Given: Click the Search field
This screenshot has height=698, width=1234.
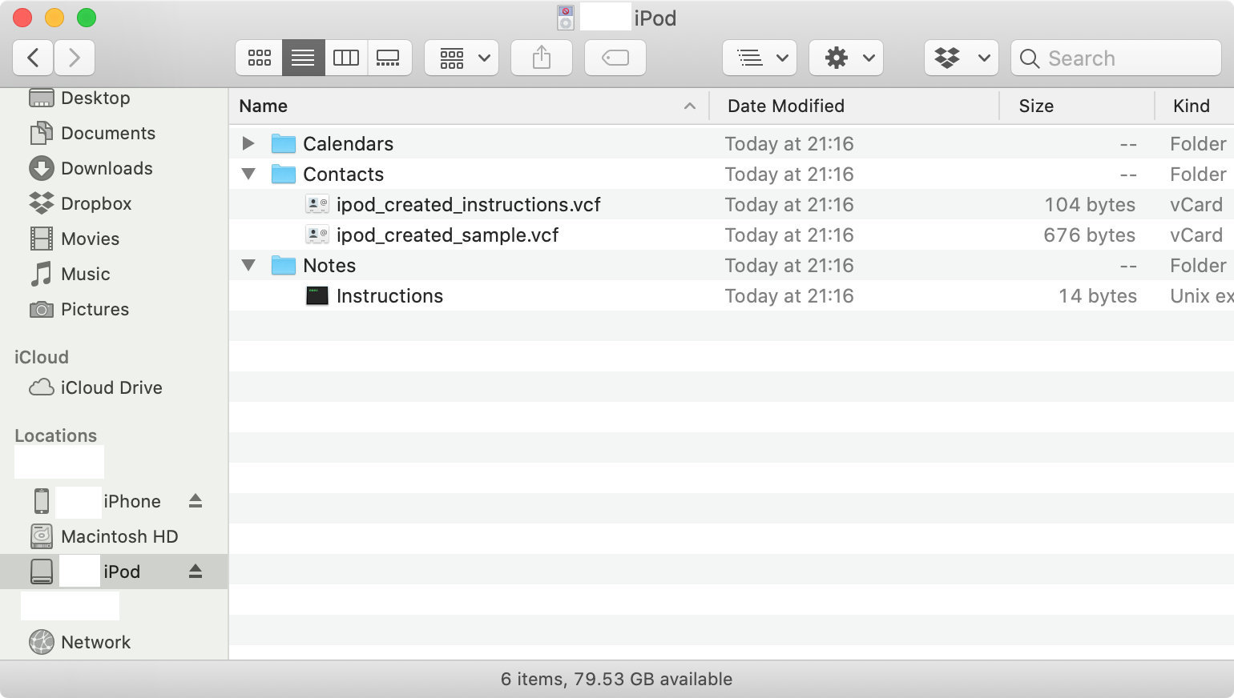Looking at the screenshot, I should tap(1116, 58).
